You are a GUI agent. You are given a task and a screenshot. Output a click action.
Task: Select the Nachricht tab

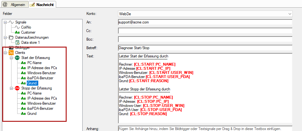click(x=42, y=4)
